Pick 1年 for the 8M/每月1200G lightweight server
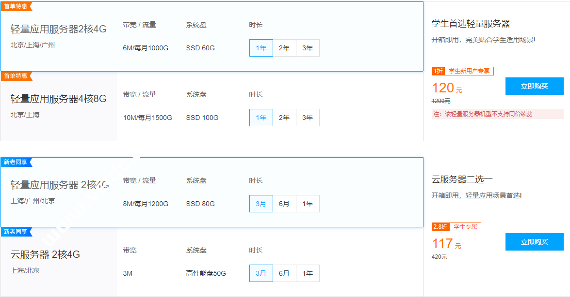 308,204
